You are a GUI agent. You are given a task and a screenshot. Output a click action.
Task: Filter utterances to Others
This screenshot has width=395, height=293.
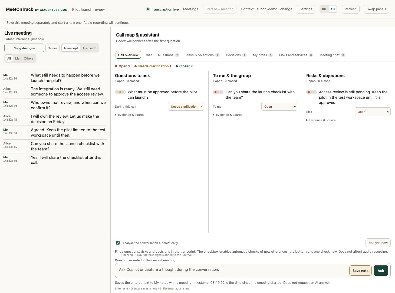point(29,58)
